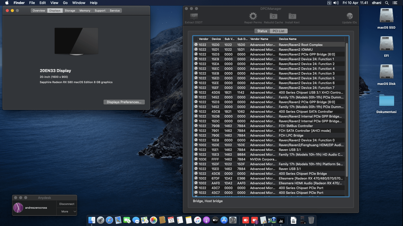The height and width of the screenshot is (226, 403).
Task: Open System Preferences from the dock
Action: pos(233,220)
